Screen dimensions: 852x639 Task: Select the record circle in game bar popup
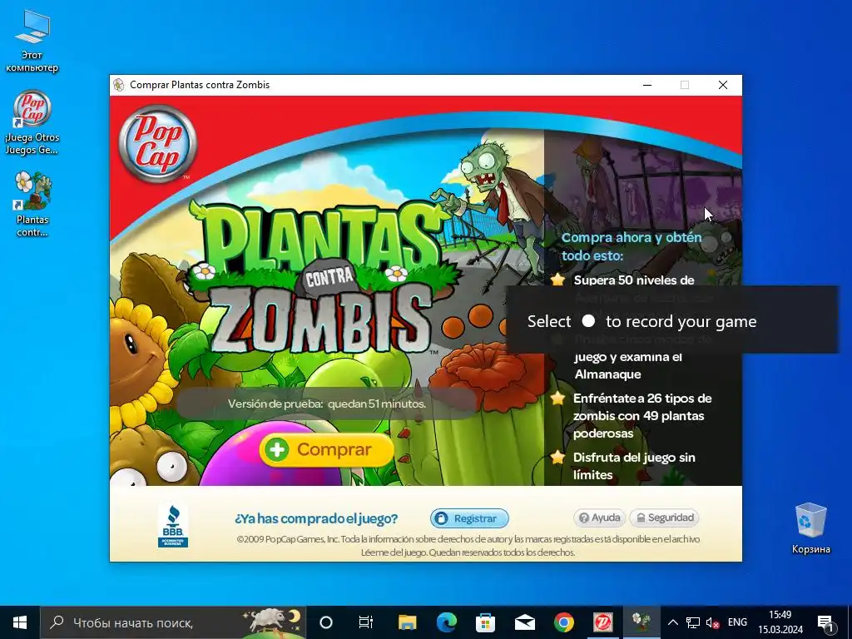point(588,320)
